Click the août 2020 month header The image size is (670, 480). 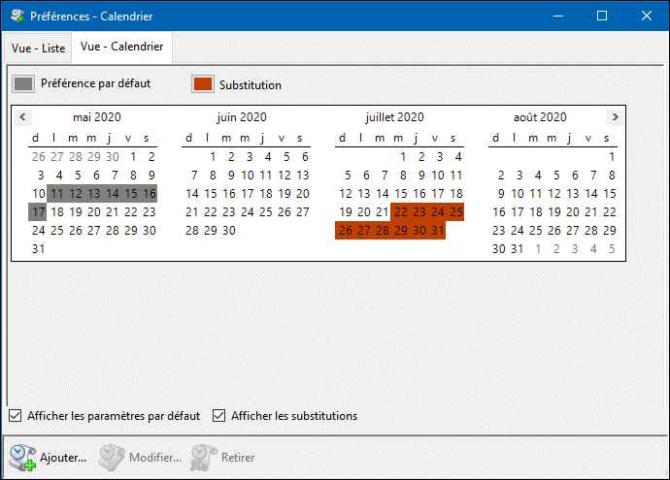[540, 117]
